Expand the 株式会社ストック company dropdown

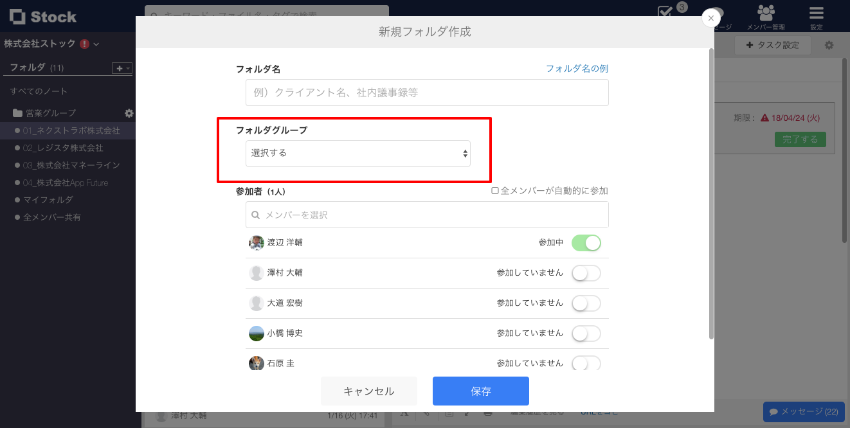point(95,44)
